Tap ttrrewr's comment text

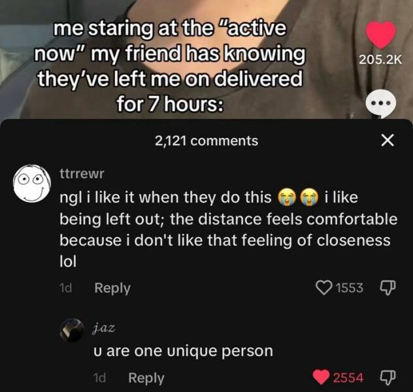pyautogui.click(x=228, y=229)
